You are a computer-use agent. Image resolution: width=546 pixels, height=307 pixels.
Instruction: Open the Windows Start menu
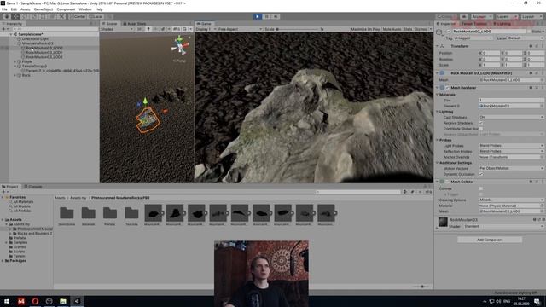pyautogui.click(x=7, y=301)
